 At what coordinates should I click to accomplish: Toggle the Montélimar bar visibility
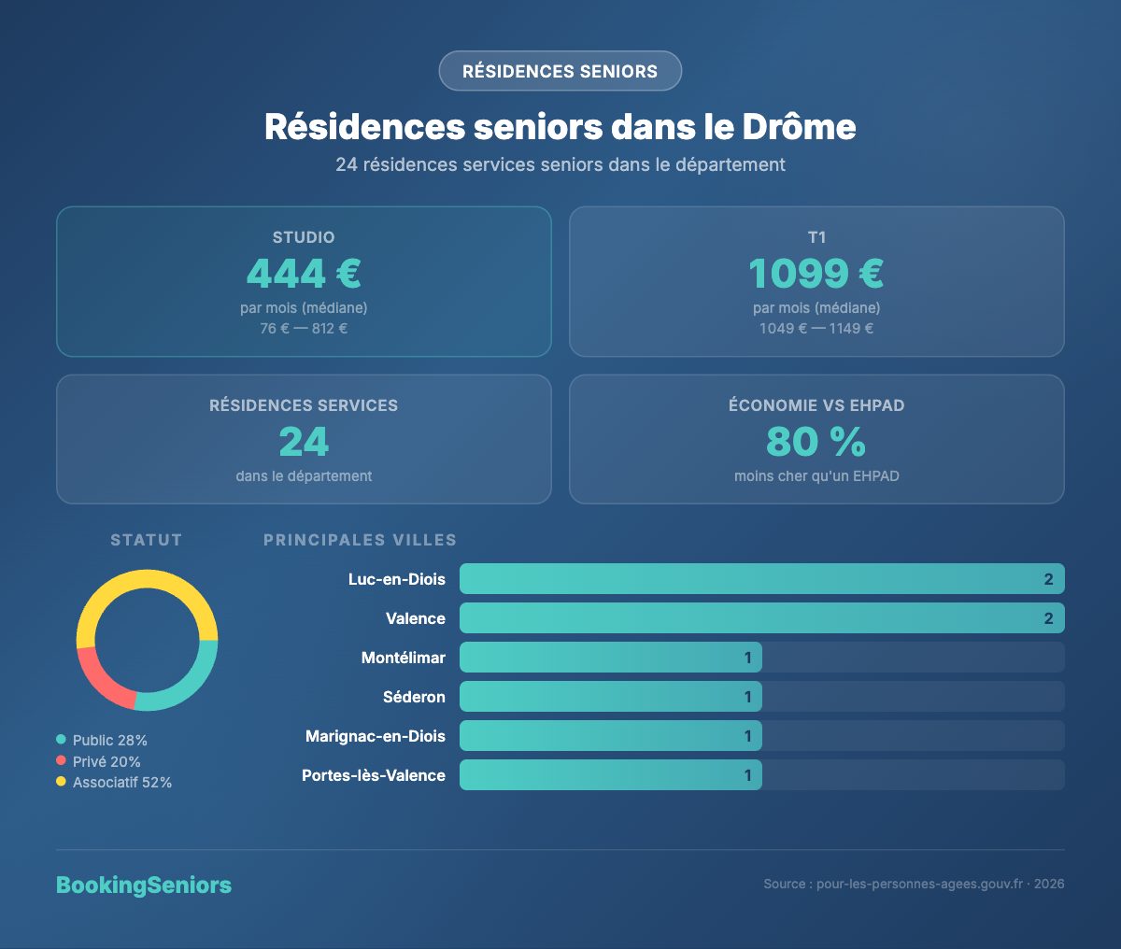610,657
